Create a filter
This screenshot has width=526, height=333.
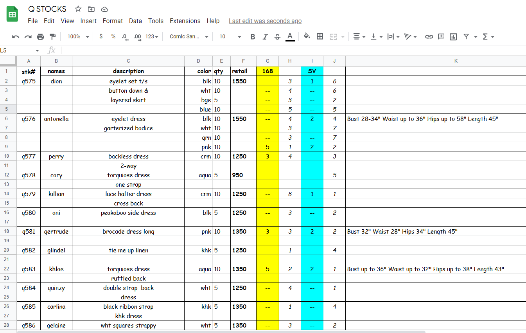466,37
